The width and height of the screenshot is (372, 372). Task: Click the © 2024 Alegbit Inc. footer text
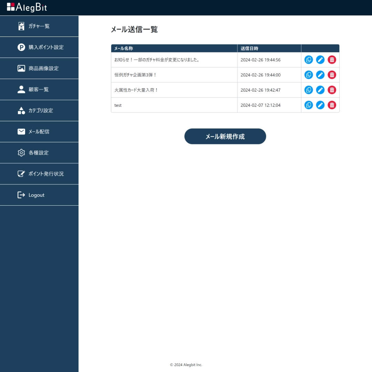186,365
